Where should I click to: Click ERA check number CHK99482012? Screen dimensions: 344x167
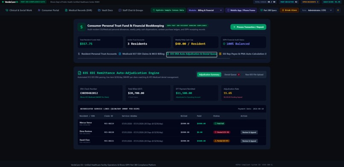tap(89, 93)
